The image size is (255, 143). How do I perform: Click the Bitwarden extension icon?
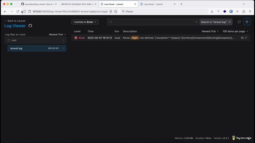[231, 12]
